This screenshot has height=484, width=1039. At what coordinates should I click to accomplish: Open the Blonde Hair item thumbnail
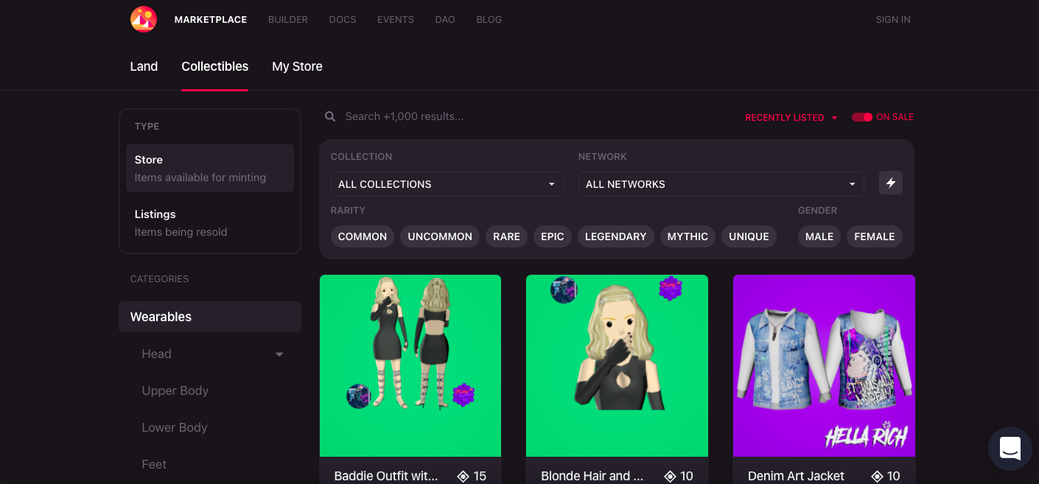[x=617, y=365]
